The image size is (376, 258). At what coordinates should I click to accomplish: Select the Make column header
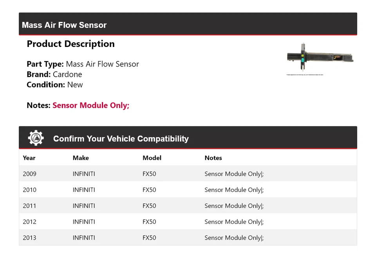click(x=81, y=158)
